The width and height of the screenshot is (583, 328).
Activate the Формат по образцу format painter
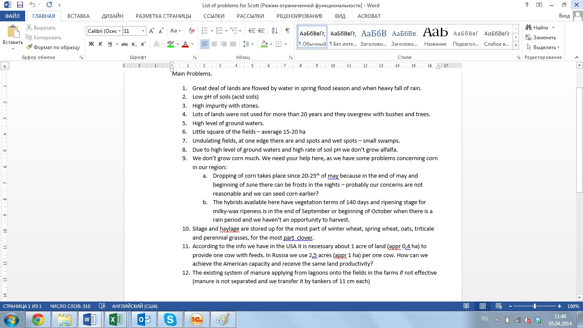point(53,47)
